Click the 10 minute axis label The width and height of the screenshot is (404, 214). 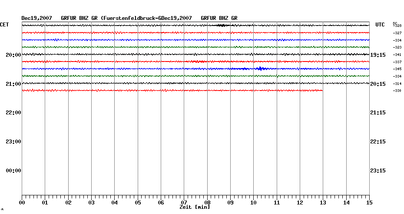[x=254, y=203]
